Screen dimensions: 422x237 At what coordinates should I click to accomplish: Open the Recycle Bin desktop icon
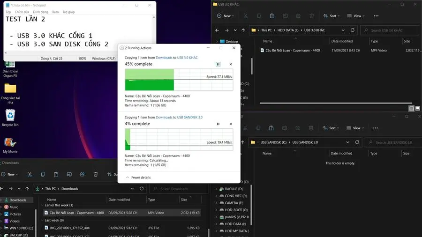[x=10, y=118]
